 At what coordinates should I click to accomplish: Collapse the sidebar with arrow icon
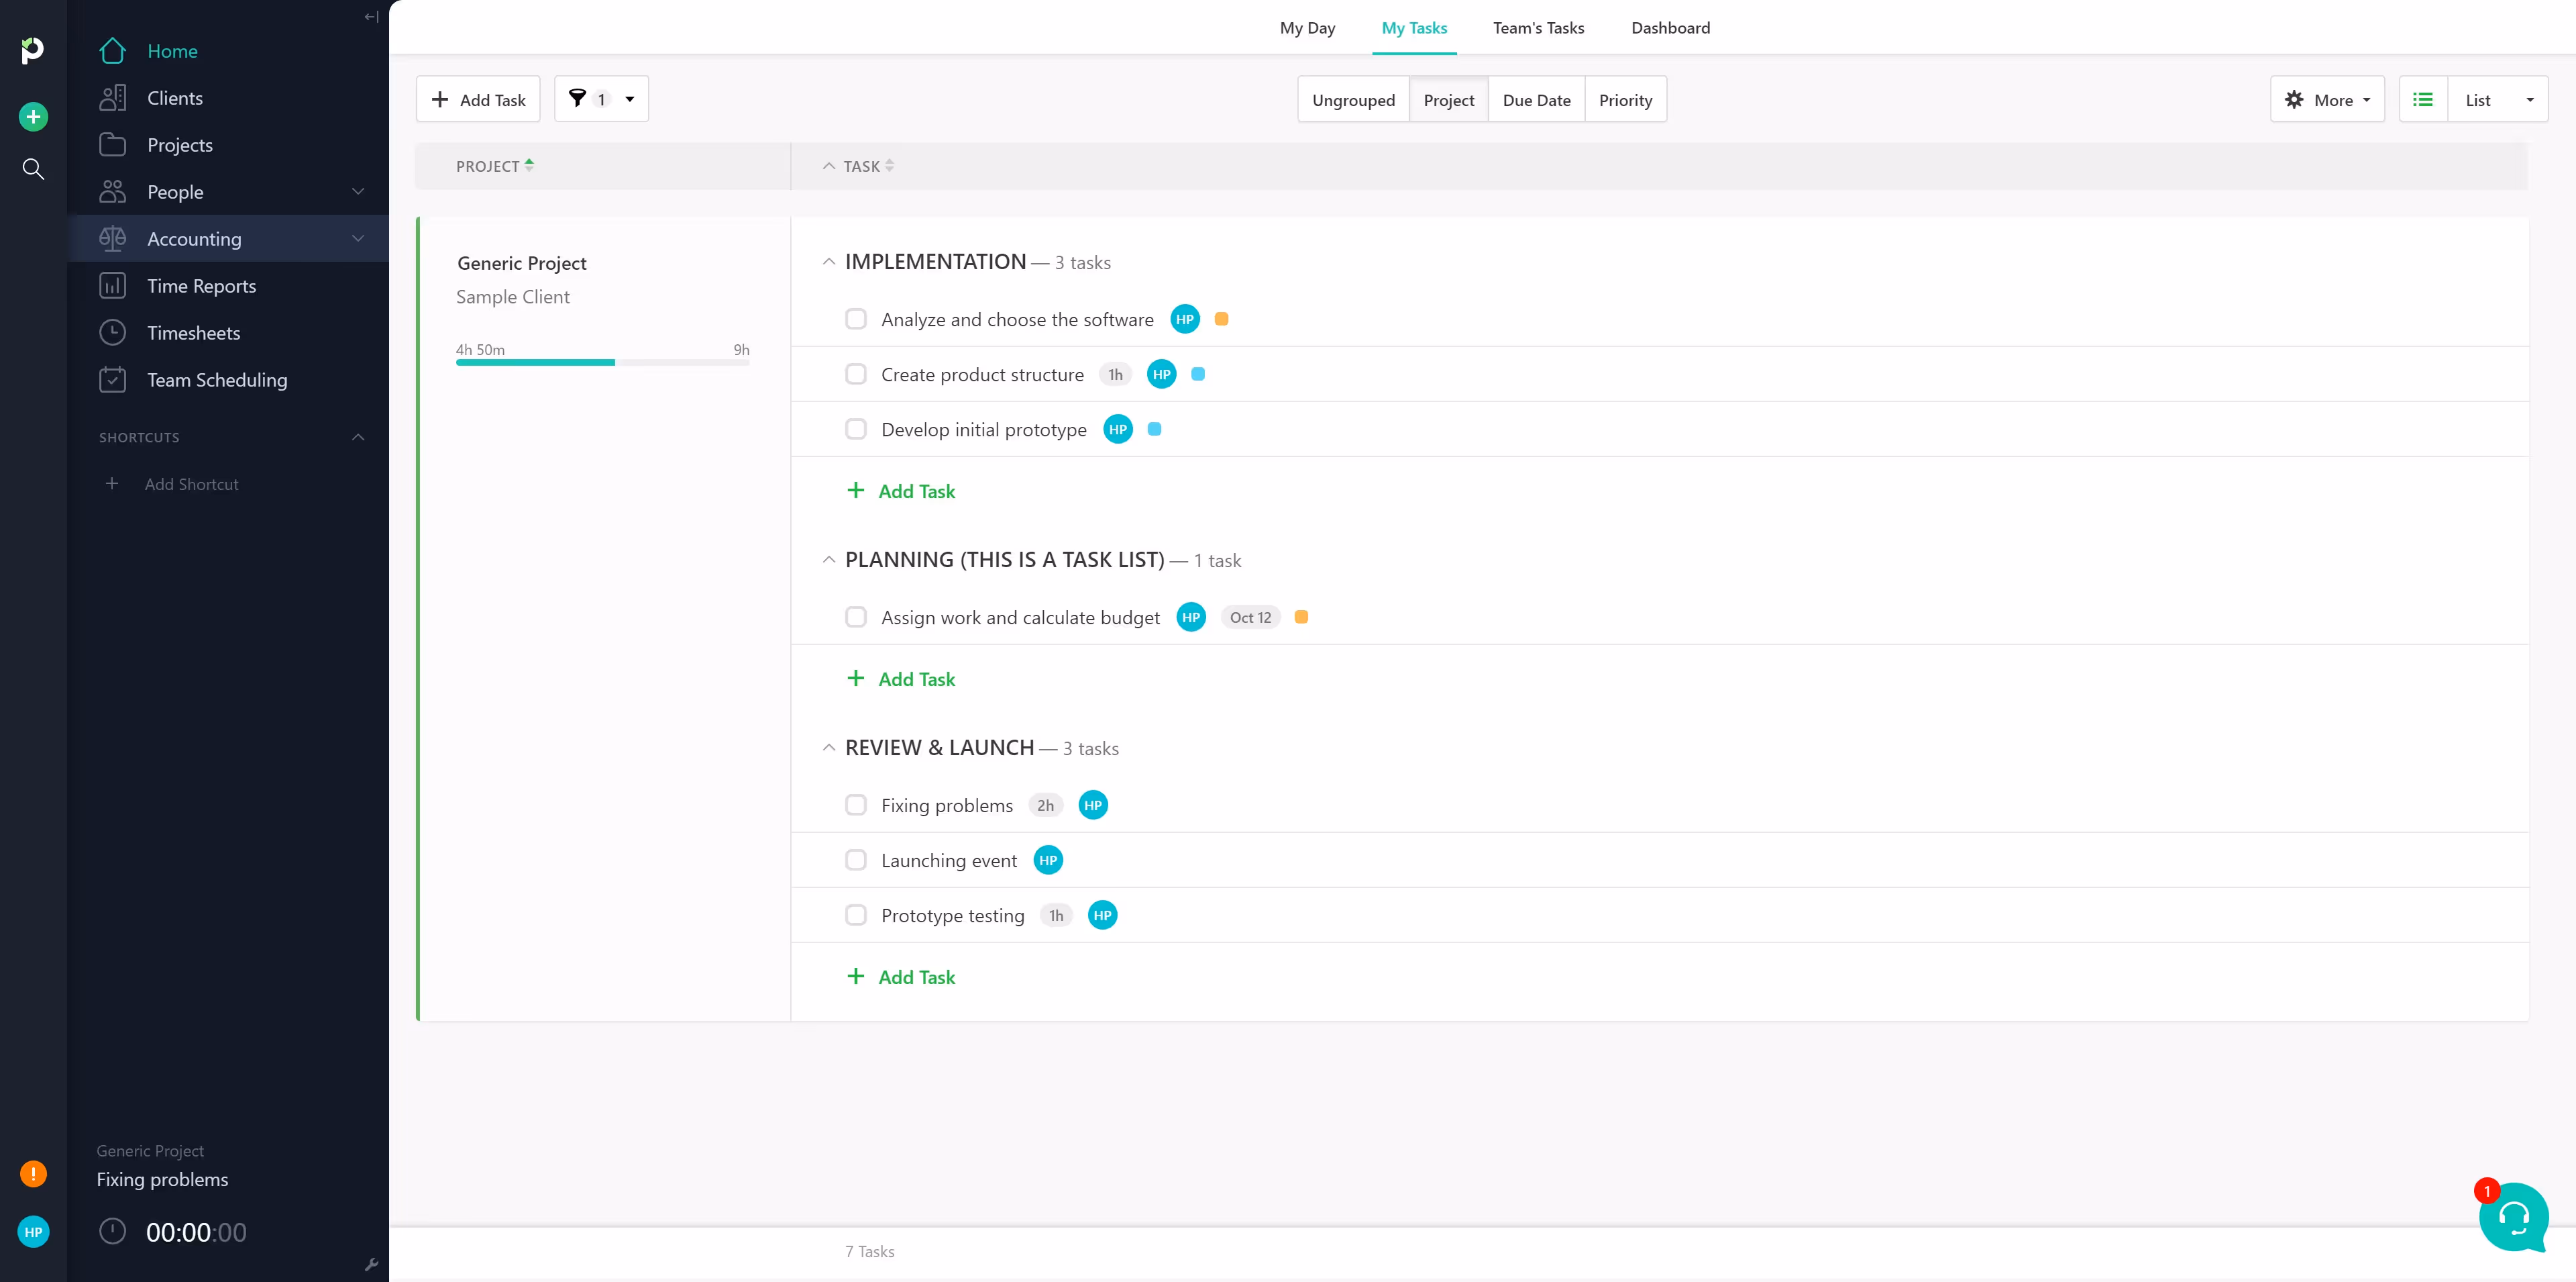pyautogui.click(x=371, y=17)
